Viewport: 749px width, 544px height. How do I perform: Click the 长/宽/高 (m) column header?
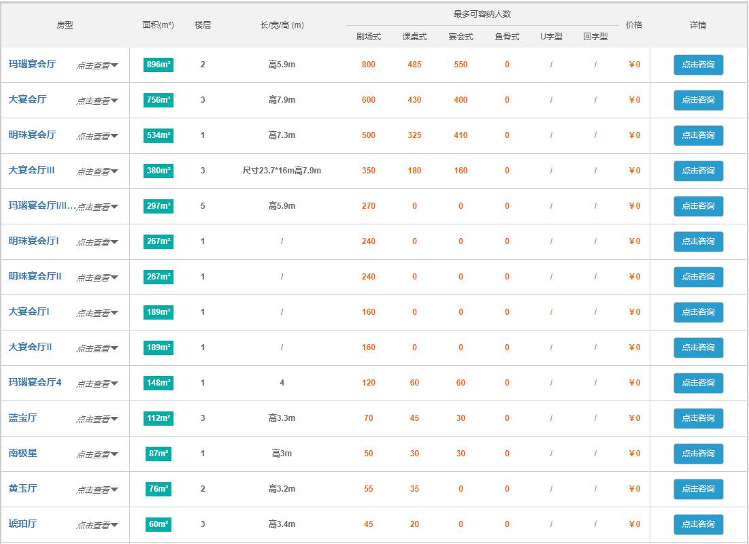[x=282, y=25]
